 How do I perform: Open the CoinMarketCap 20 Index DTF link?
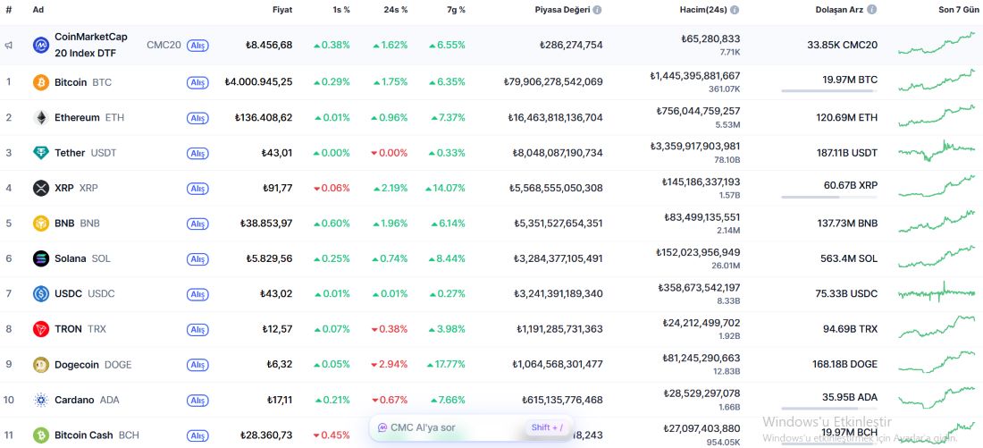(90, 45)
